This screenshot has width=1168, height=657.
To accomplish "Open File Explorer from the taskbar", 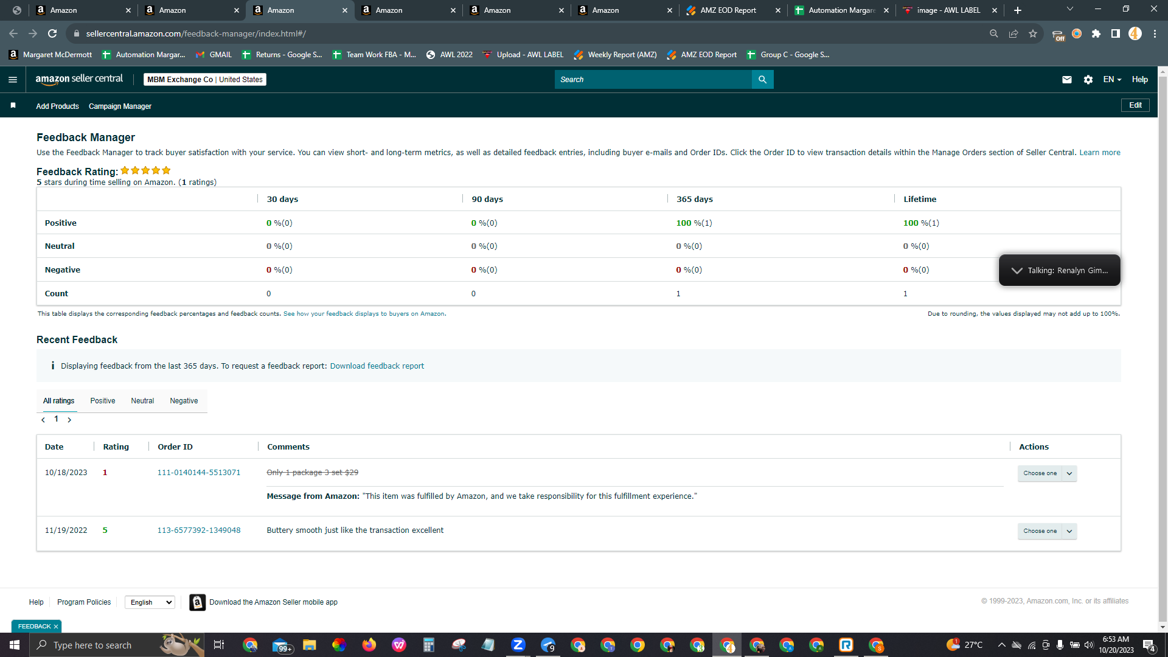I will click(x=309, y=645).
